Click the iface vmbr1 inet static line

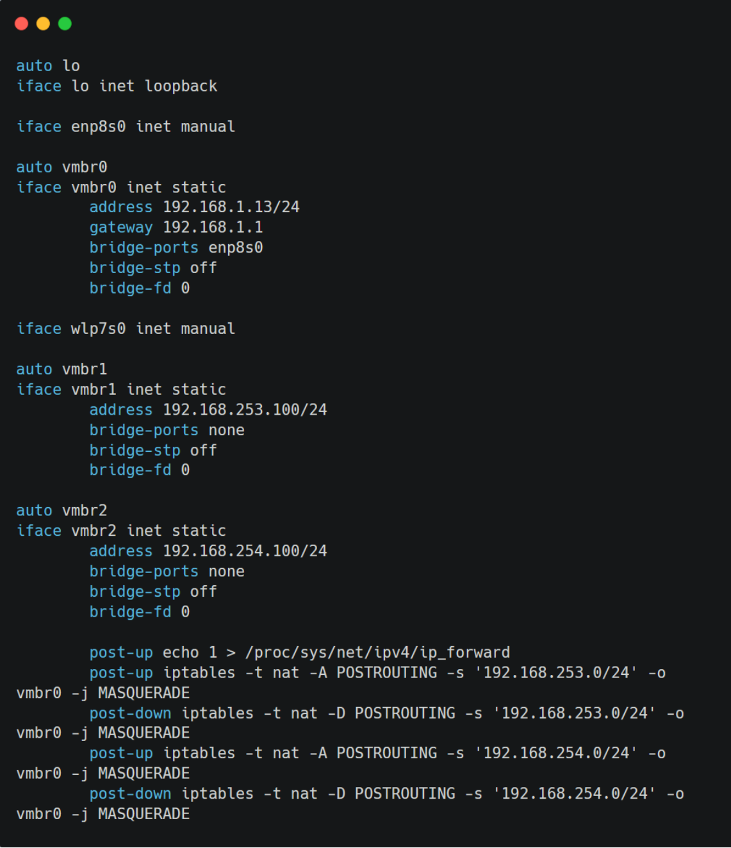click(x=121, y=390)
